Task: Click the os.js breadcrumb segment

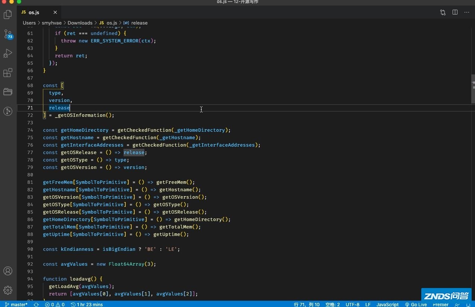Action: (108, 23)
